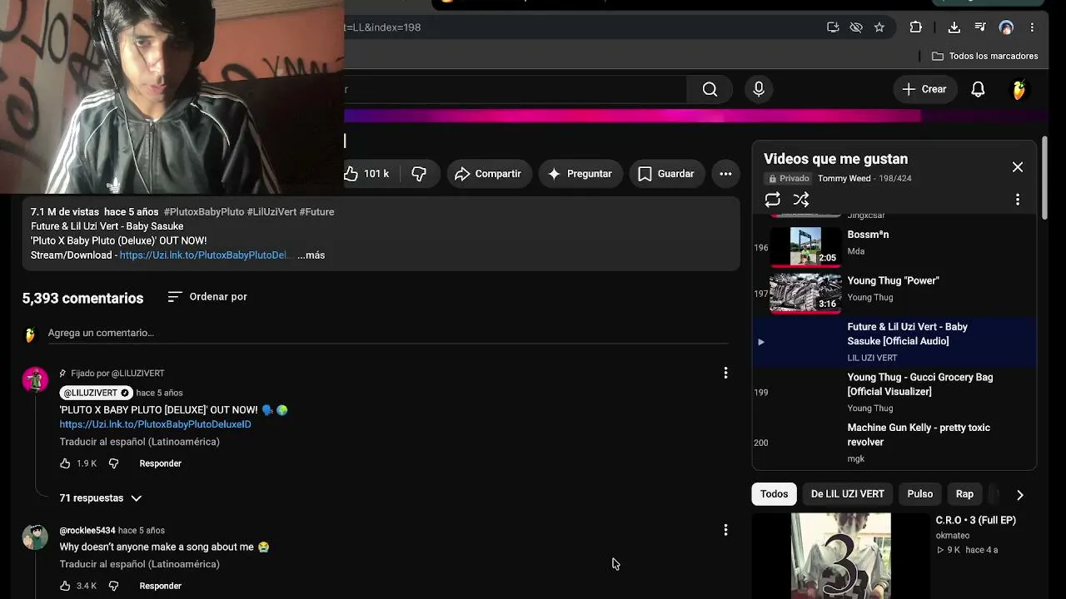Open the playlist panel options menu
This screenshot has height=599, width=1066.
(x=1018, y=200)
